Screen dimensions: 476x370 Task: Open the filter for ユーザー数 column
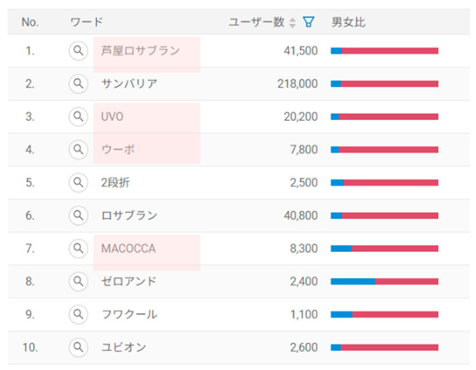tap(308, 22)
